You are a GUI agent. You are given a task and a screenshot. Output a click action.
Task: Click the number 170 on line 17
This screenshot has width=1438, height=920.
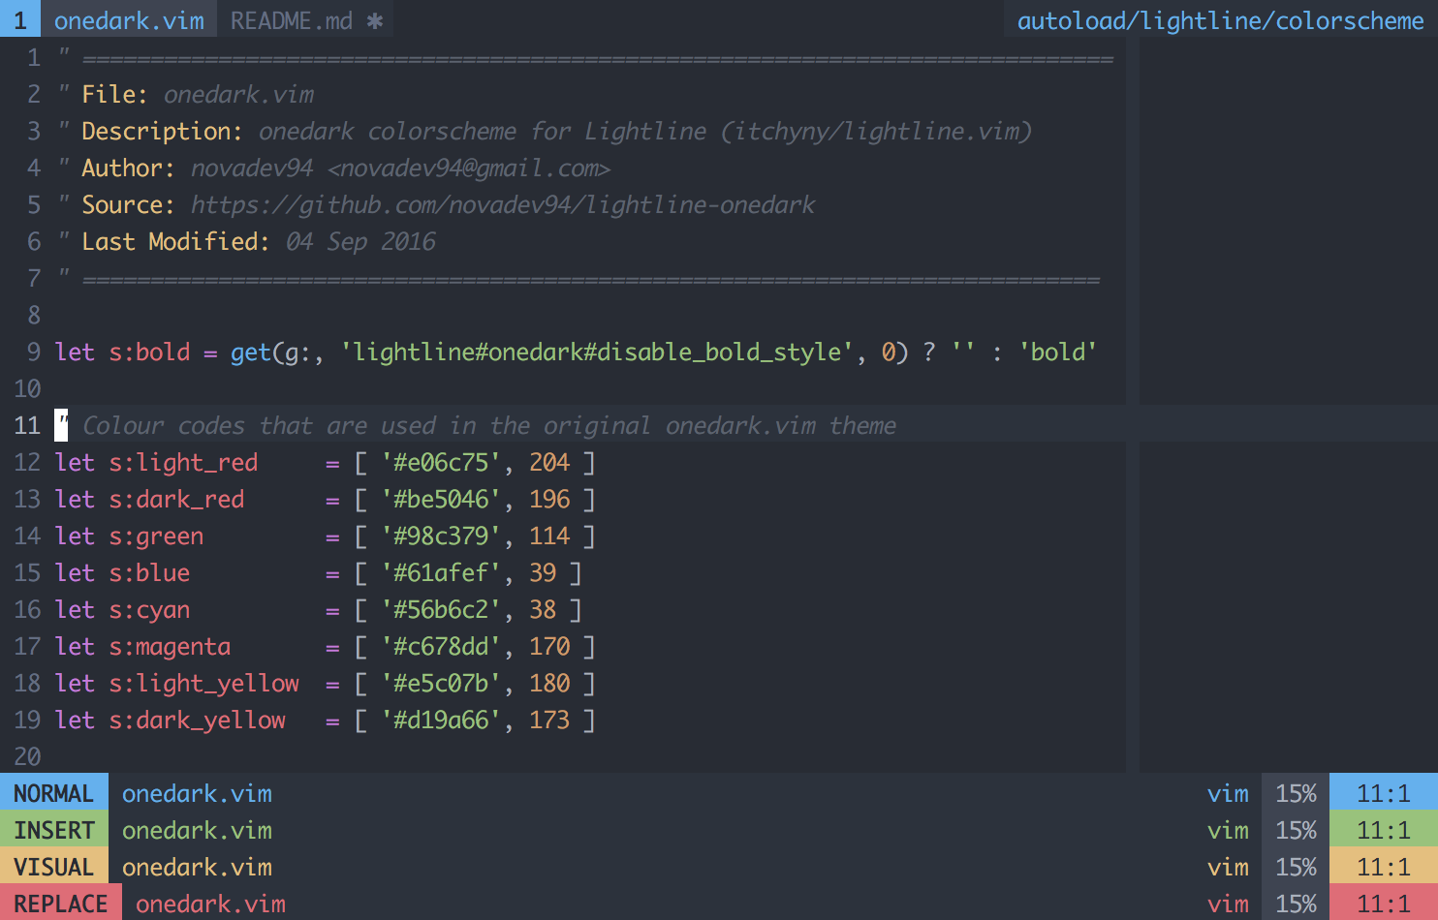coord(549,646)
